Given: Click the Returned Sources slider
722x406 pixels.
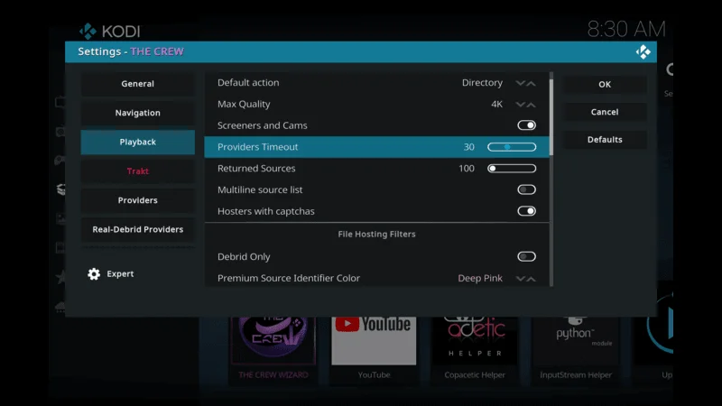Looking at the screenshot, I should point(512,169).
